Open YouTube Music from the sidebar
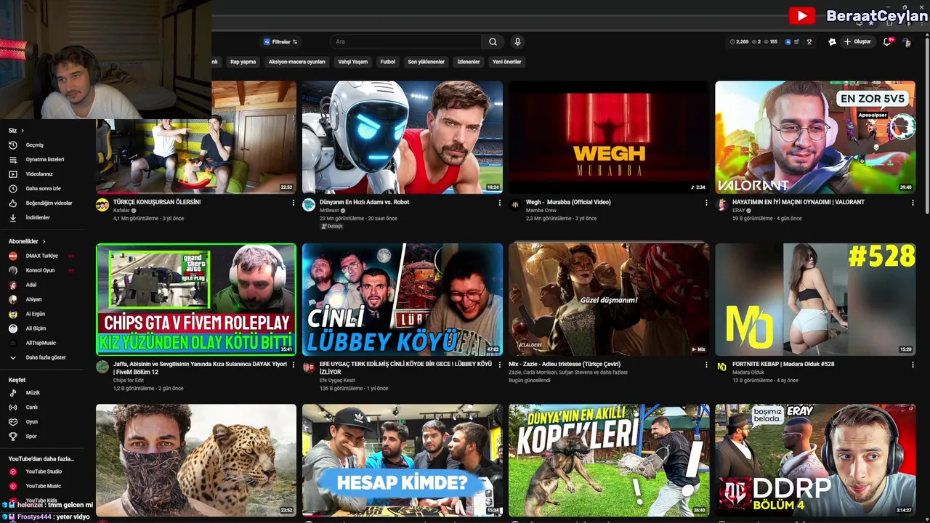Viewport: 930px width, 523px height. tap(43, 486)
